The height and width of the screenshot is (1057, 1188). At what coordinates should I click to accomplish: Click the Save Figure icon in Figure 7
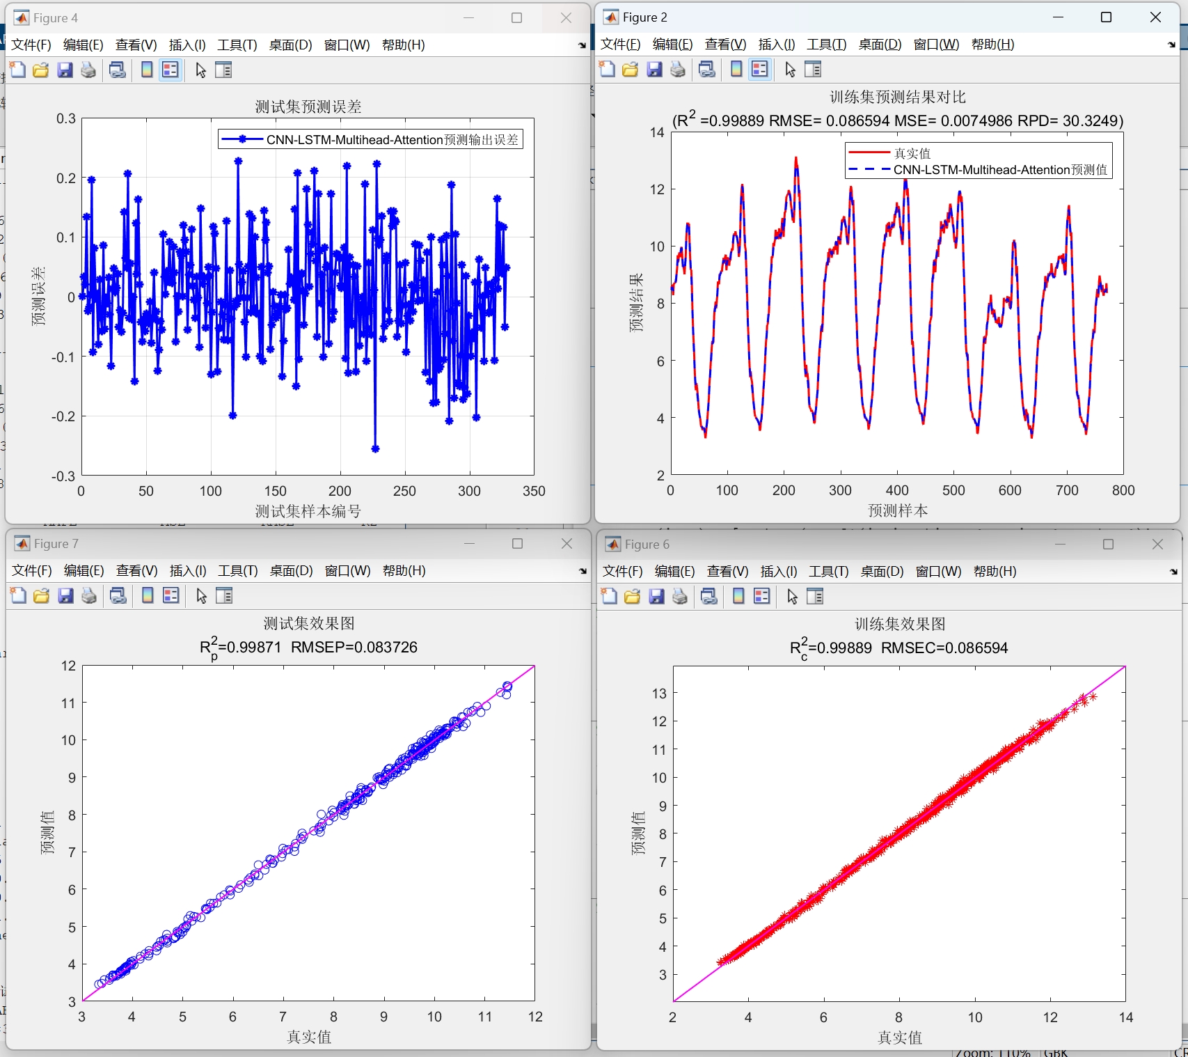click(x=65, y=596)
